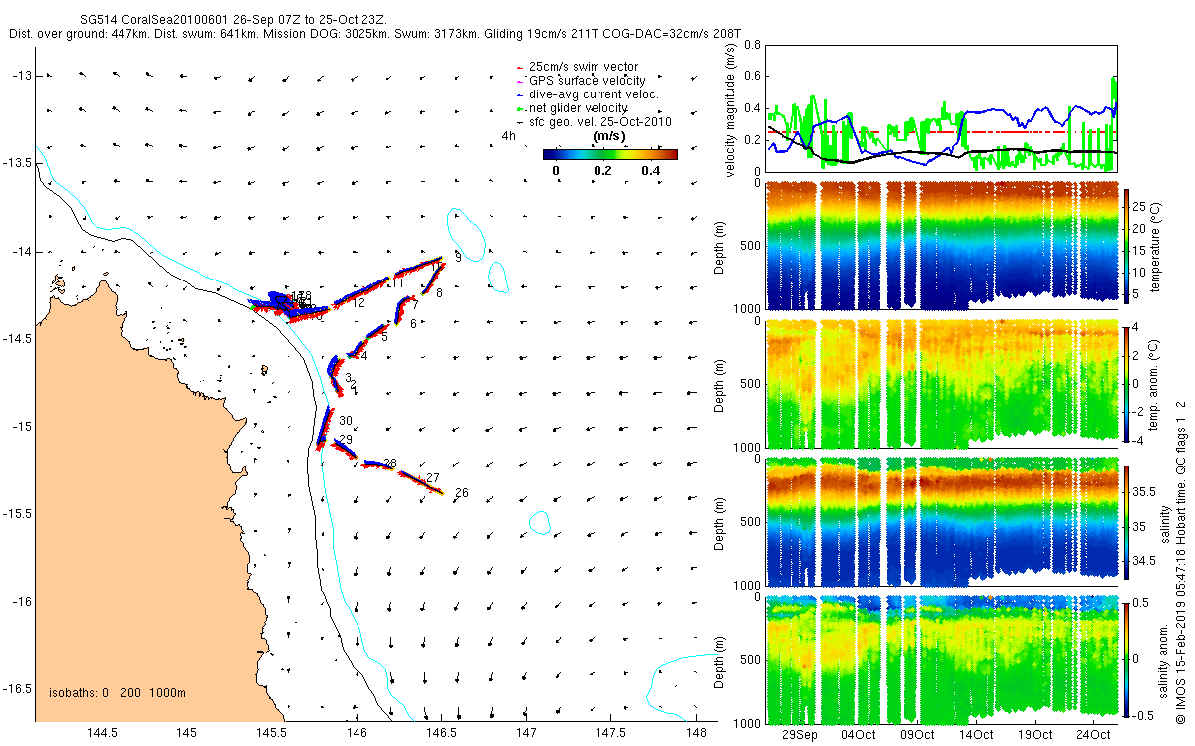
Task: Select waypoint 30 near the coast
Action: coord(345,421)
